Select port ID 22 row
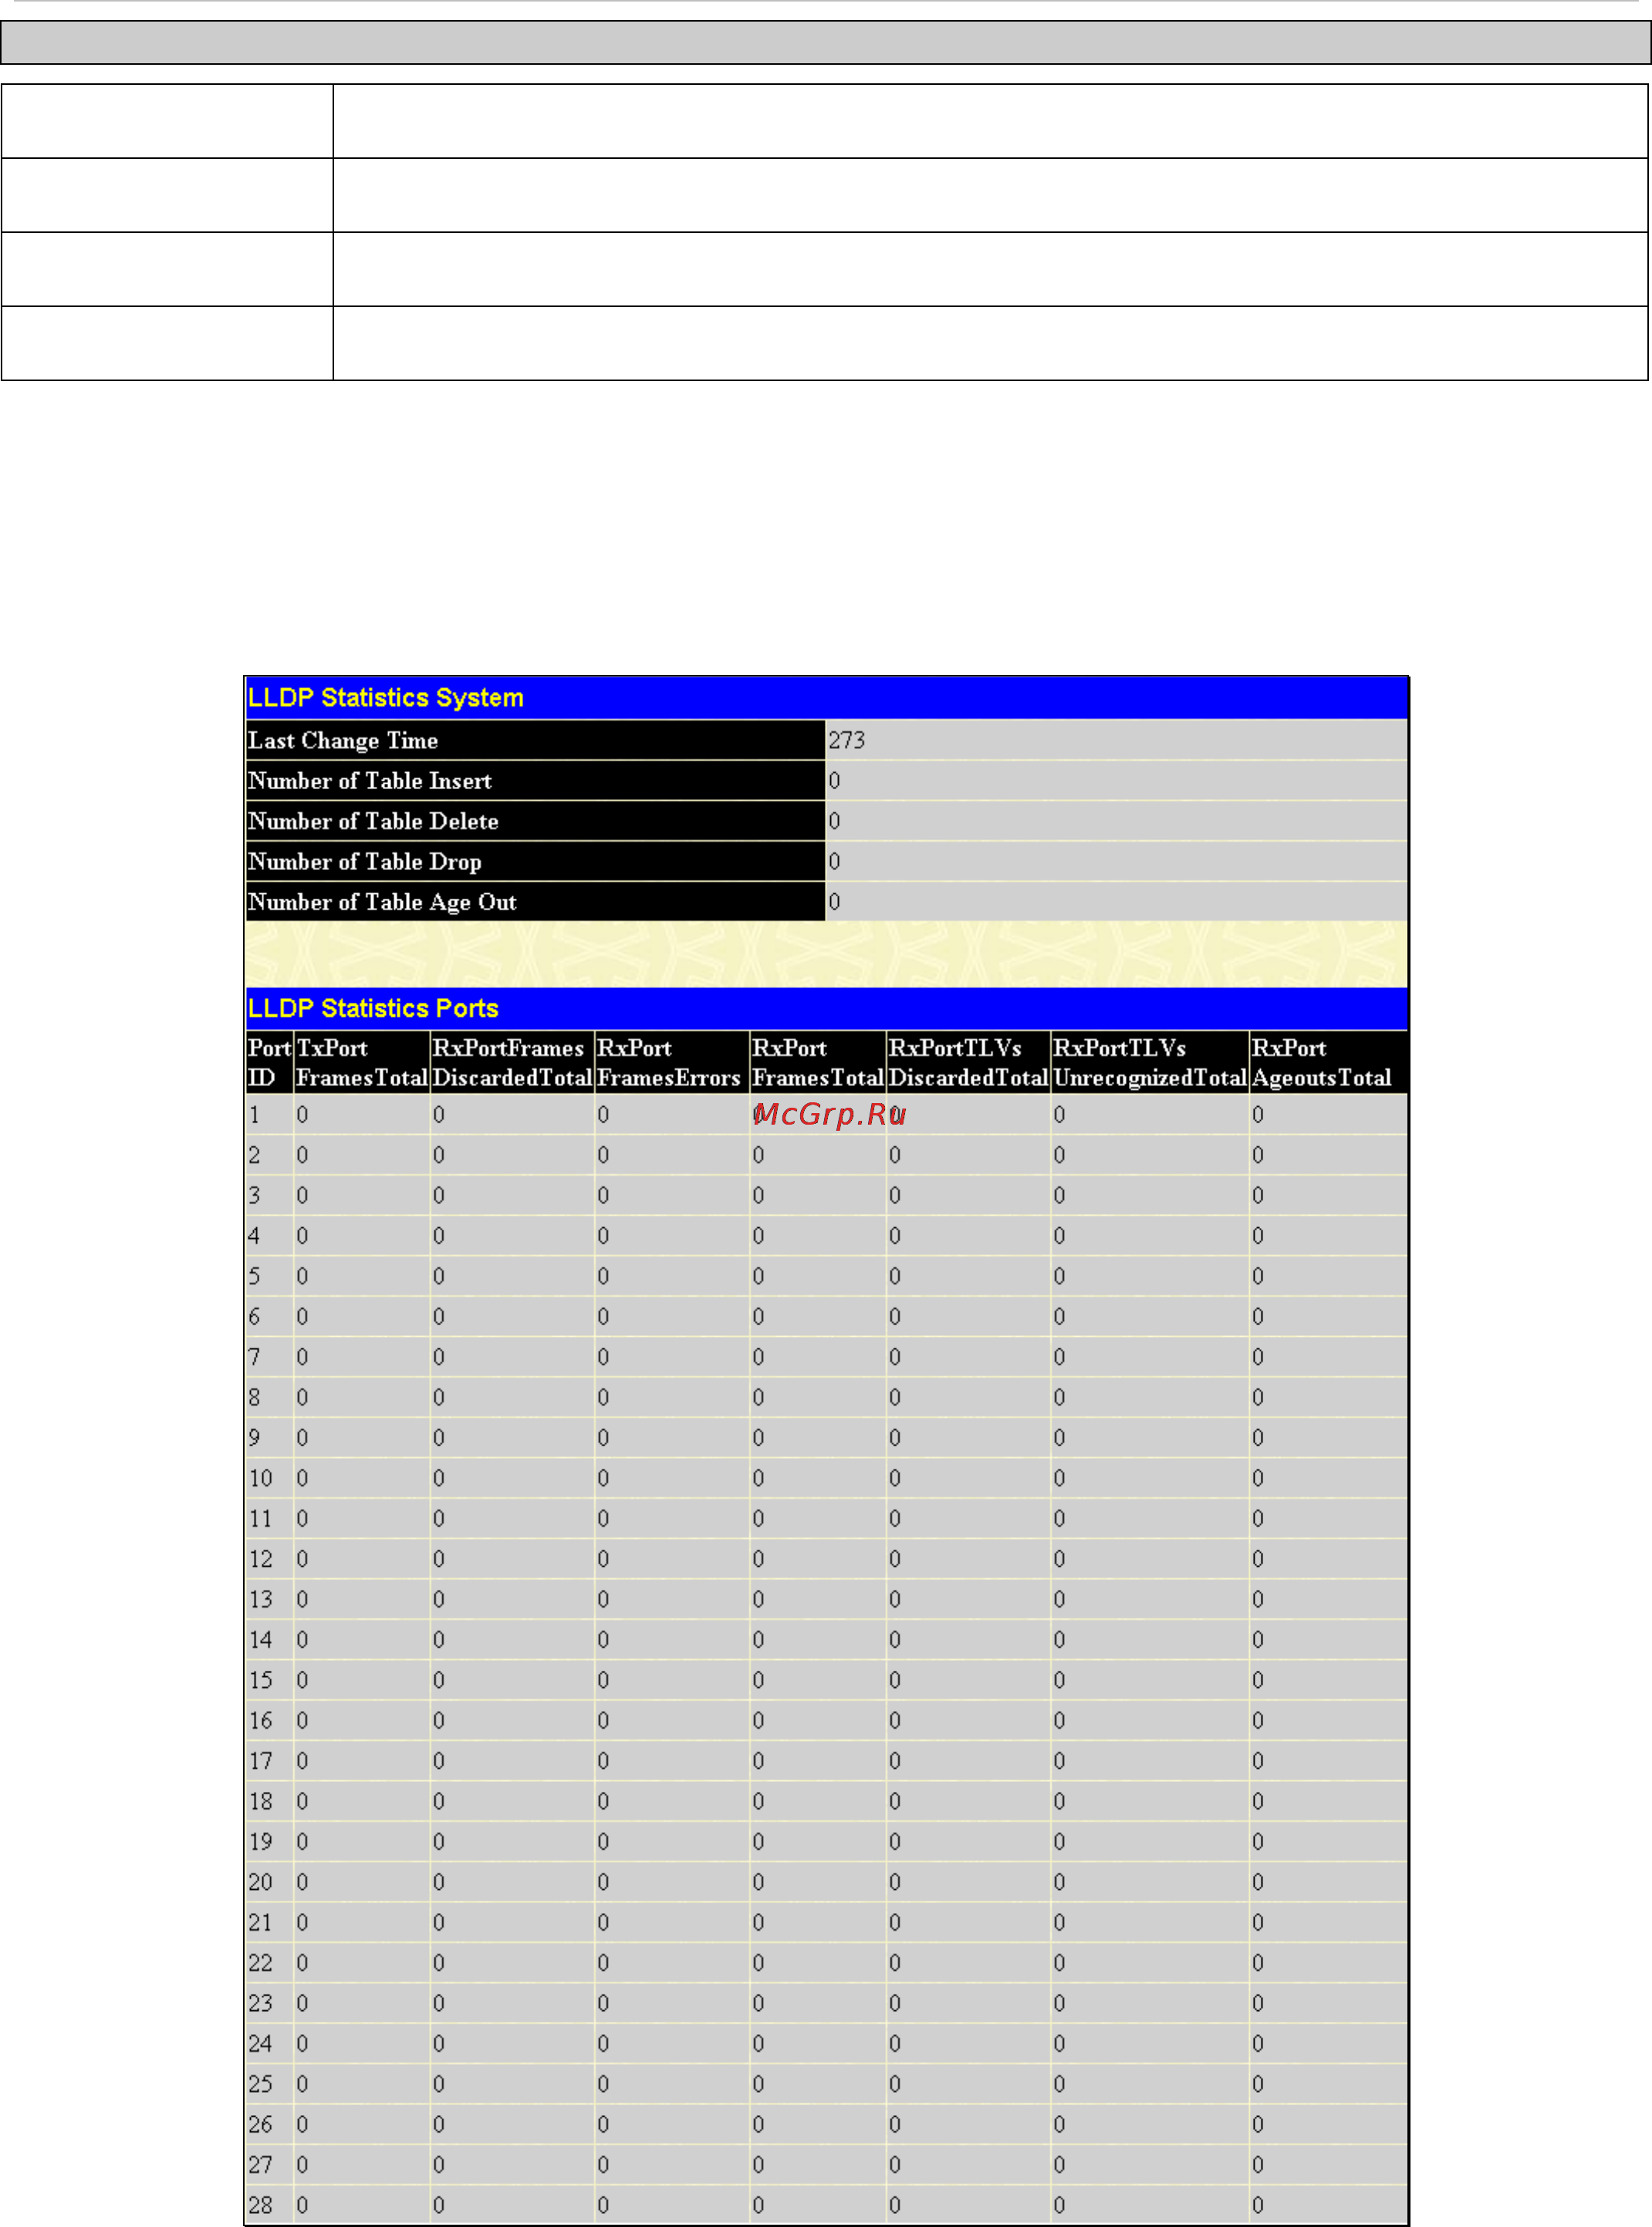This screenshot has height=2227, width=1652. [x=826, y=1963]
